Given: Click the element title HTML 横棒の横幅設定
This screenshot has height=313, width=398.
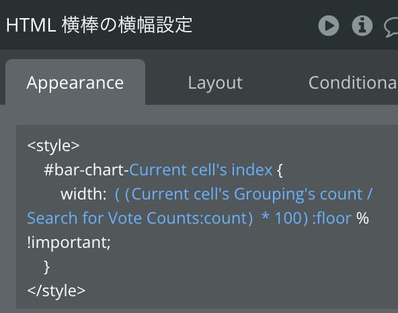Looking at the screenshot, I should tap(99, 25).
